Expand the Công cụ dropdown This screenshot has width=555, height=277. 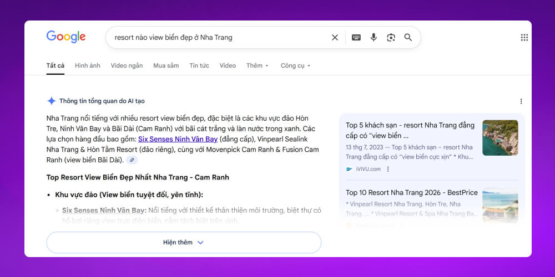[x=296, y=66]
